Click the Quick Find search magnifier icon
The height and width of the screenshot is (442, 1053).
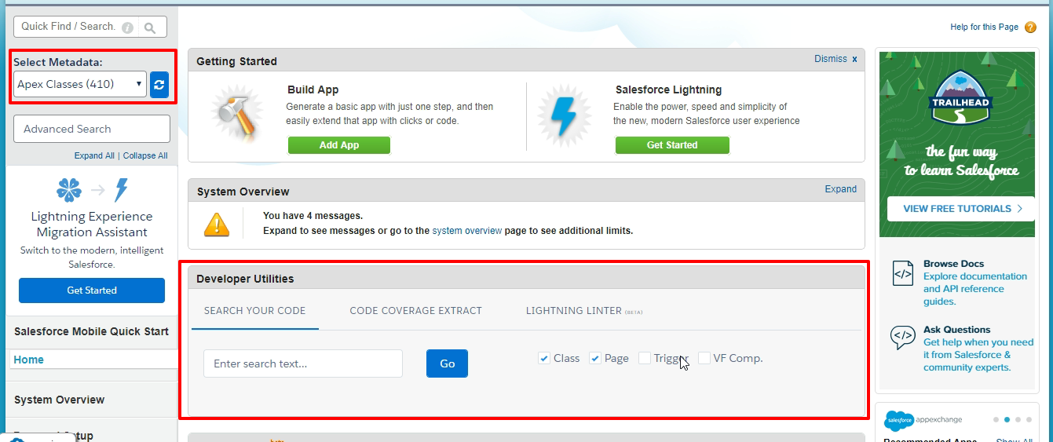coord(150,27)
